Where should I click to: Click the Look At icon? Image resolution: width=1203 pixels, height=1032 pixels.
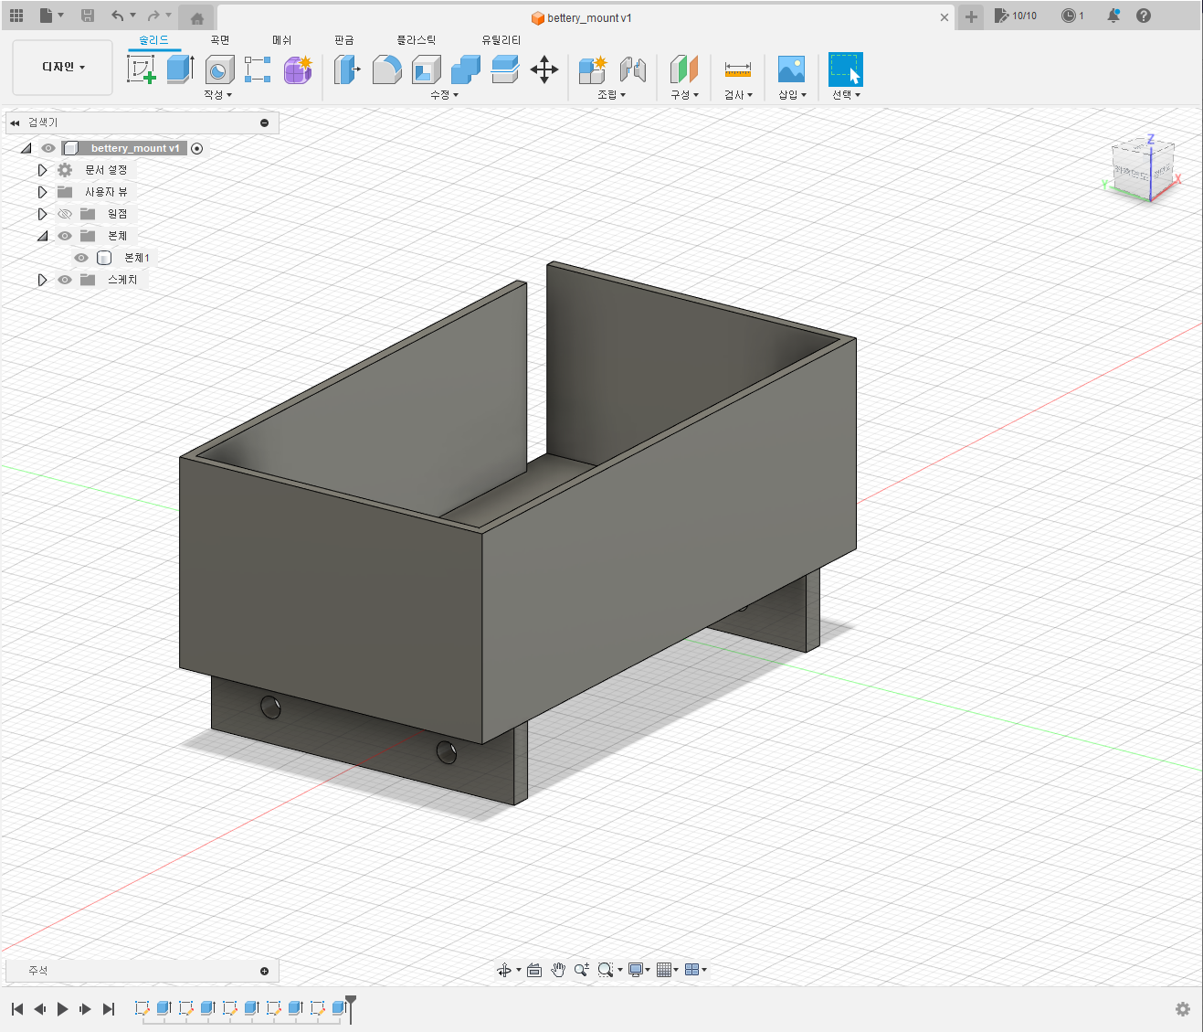534,970
